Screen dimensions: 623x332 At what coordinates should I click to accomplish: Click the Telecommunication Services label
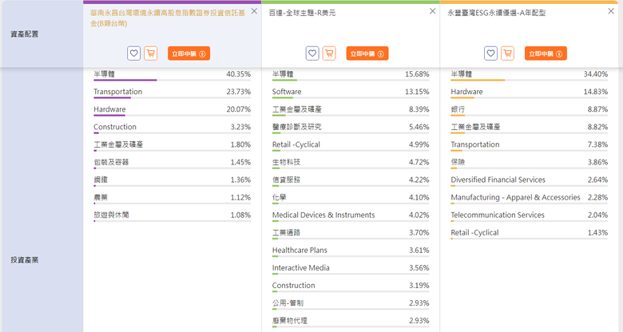click(498, 215)
